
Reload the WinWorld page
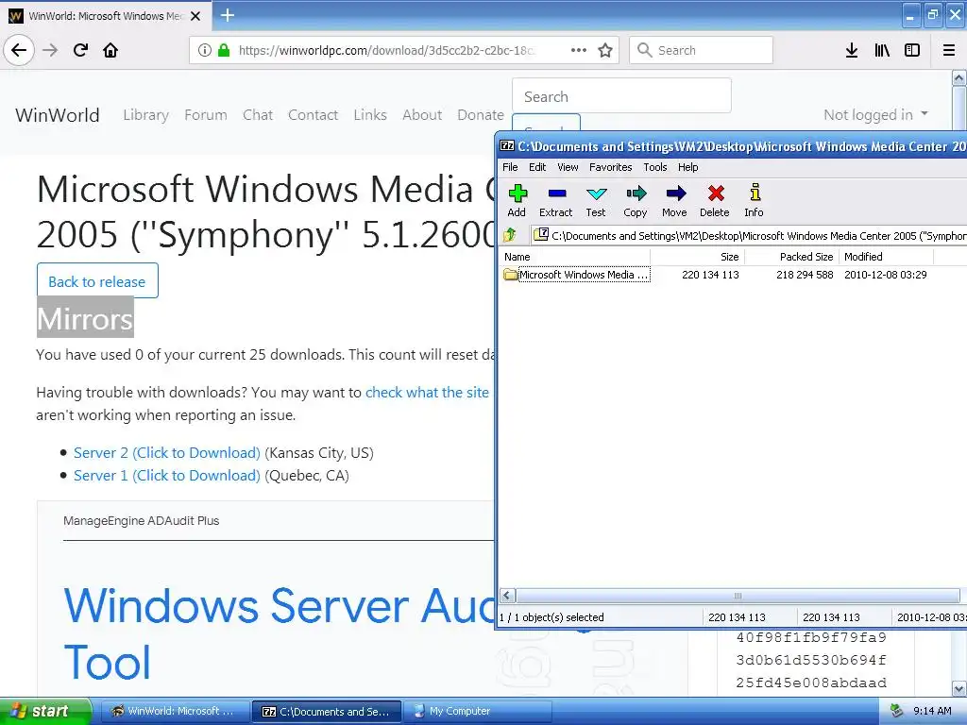[80, 50]
